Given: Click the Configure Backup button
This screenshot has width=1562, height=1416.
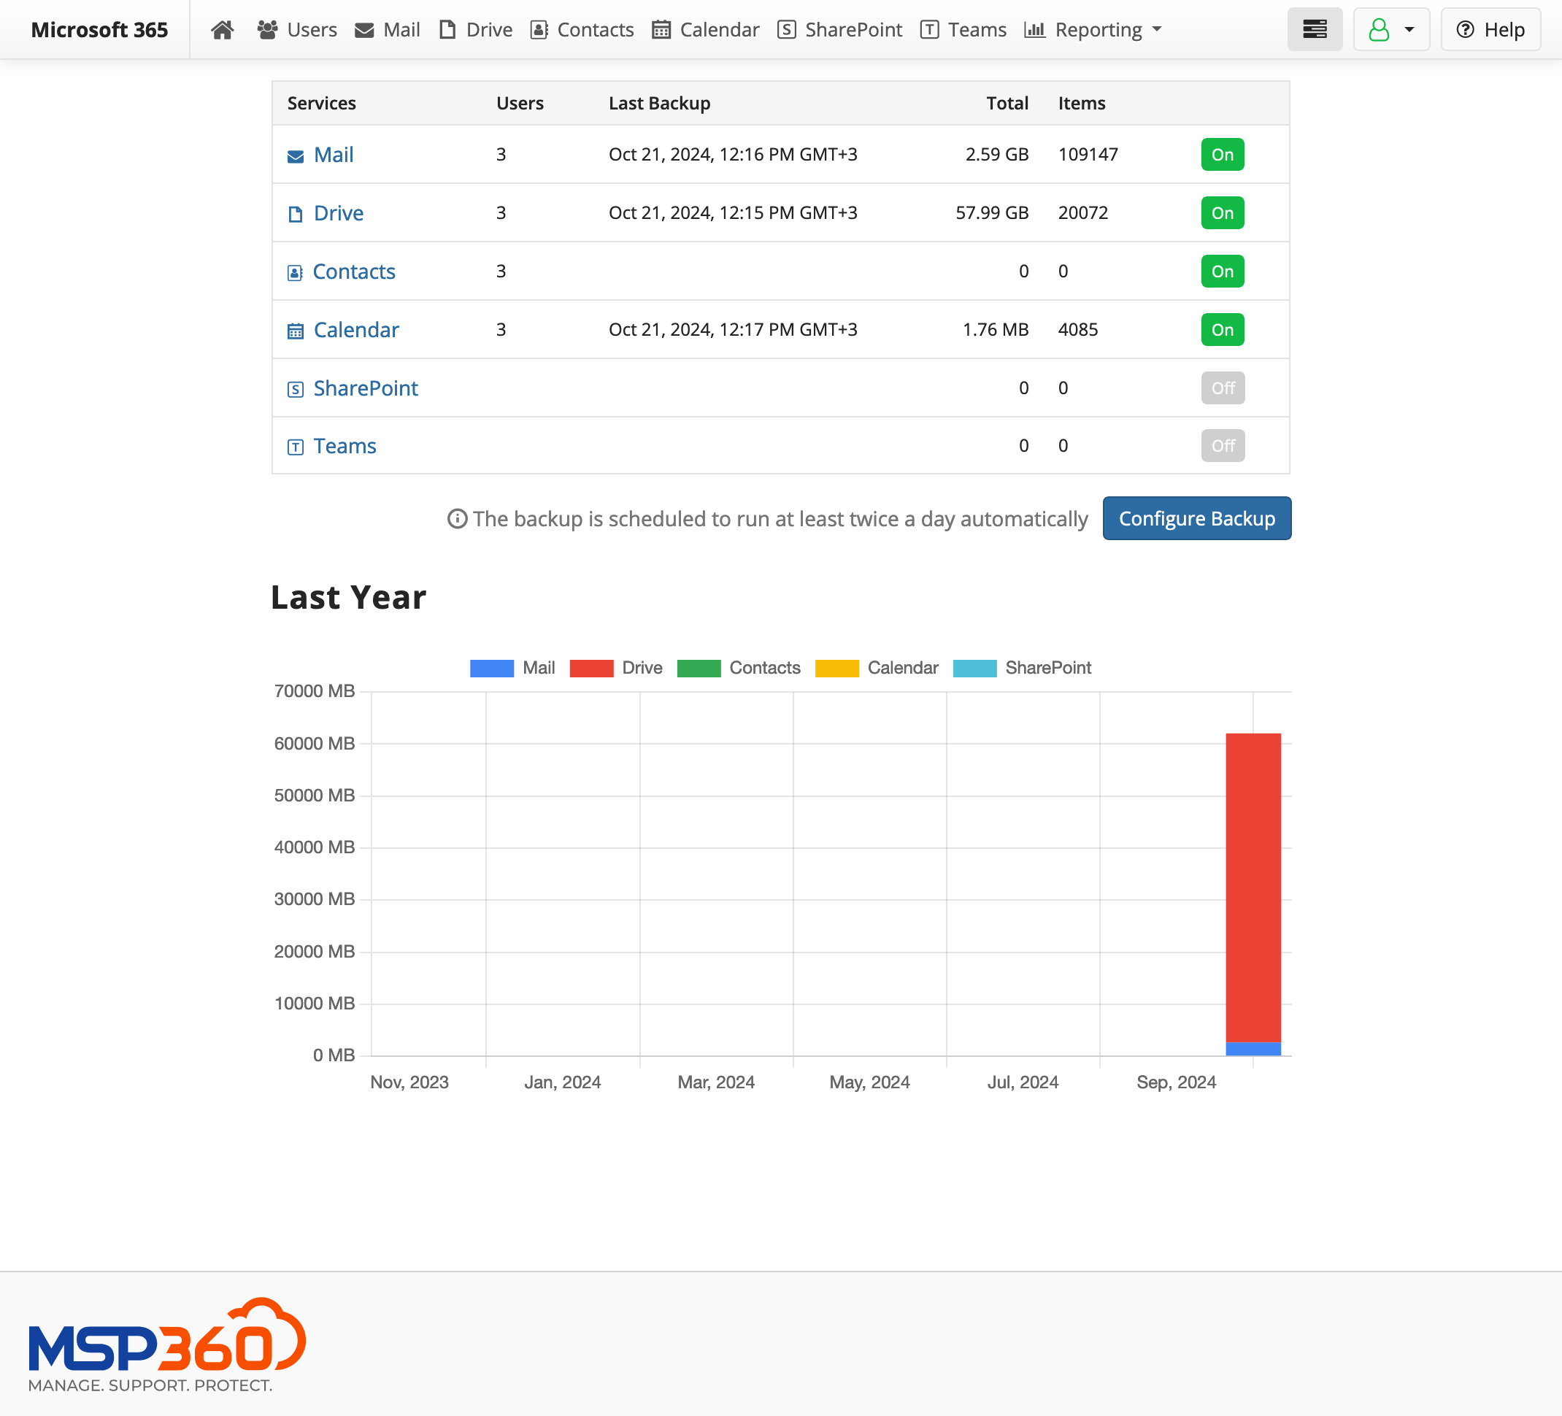Looking at the screenshot, I should (1196, 518).
